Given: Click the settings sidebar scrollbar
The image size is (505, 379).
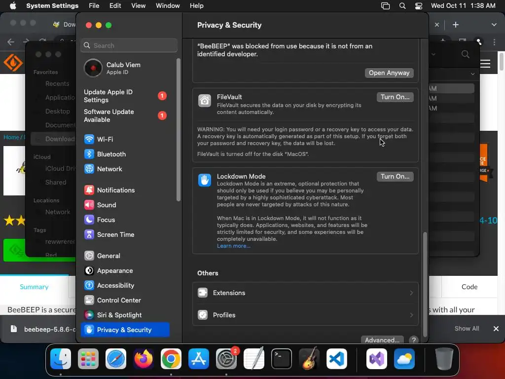Looking at the screenshot, I should click(179, 130).
